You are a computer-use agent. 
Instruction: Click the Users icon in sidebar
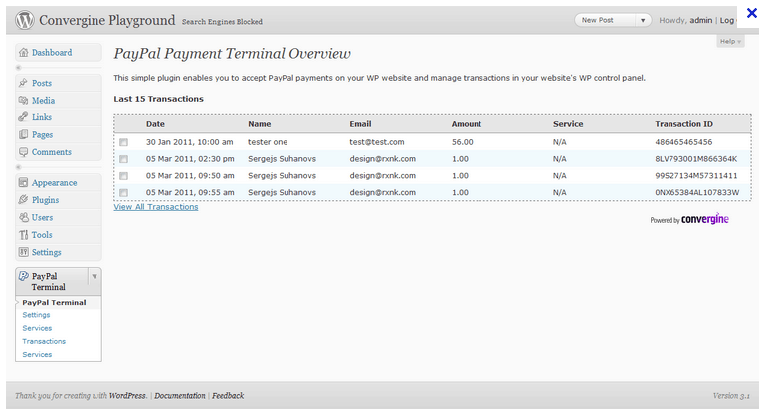[23, 218]
